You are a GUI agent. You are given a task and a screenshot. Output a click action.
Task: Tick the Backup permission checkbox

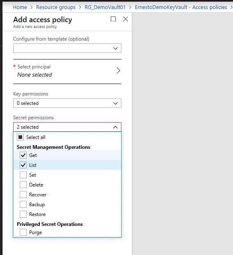[23, 205]
